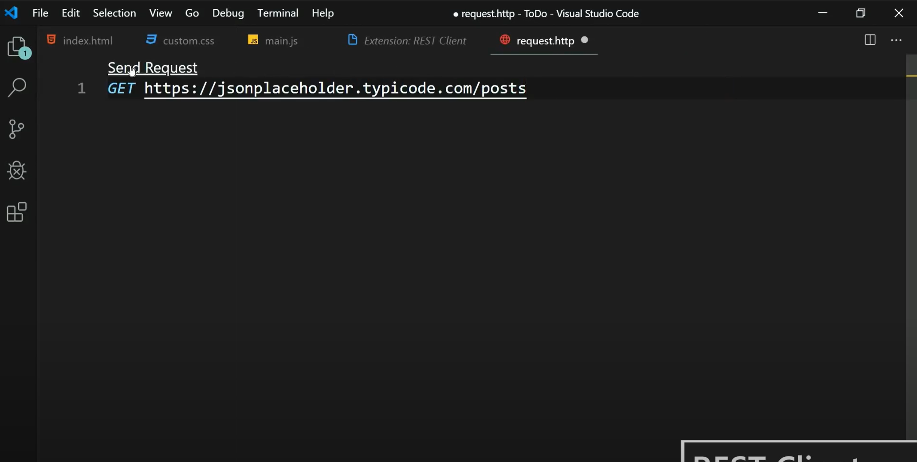Split the editor to the right
Image resolution: width=917 pixels, height=462 pixels.
tap(870, 40)
